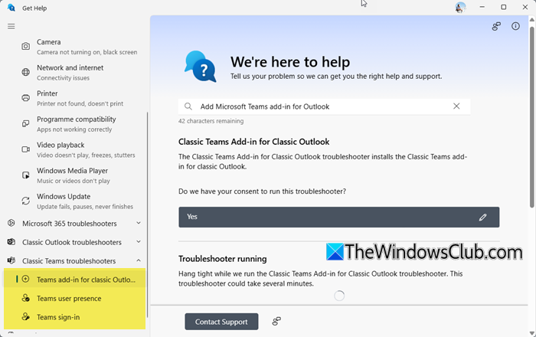Image resolution: width=536 pixels, height=337 pixels.
Task: Select Video playback entry
Action: pyautogui.click(x=75, y=149)
